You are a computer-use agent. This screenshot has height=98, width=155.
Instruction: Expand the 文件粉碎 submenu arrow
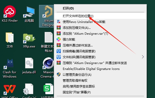pos(143,57)
